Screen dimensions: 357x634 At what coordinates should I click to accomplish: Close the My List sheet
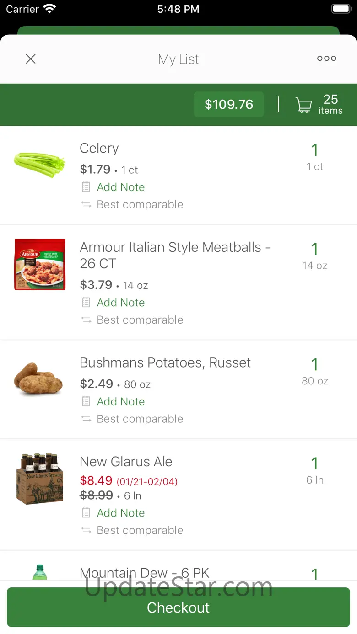[x=31, y=59]
